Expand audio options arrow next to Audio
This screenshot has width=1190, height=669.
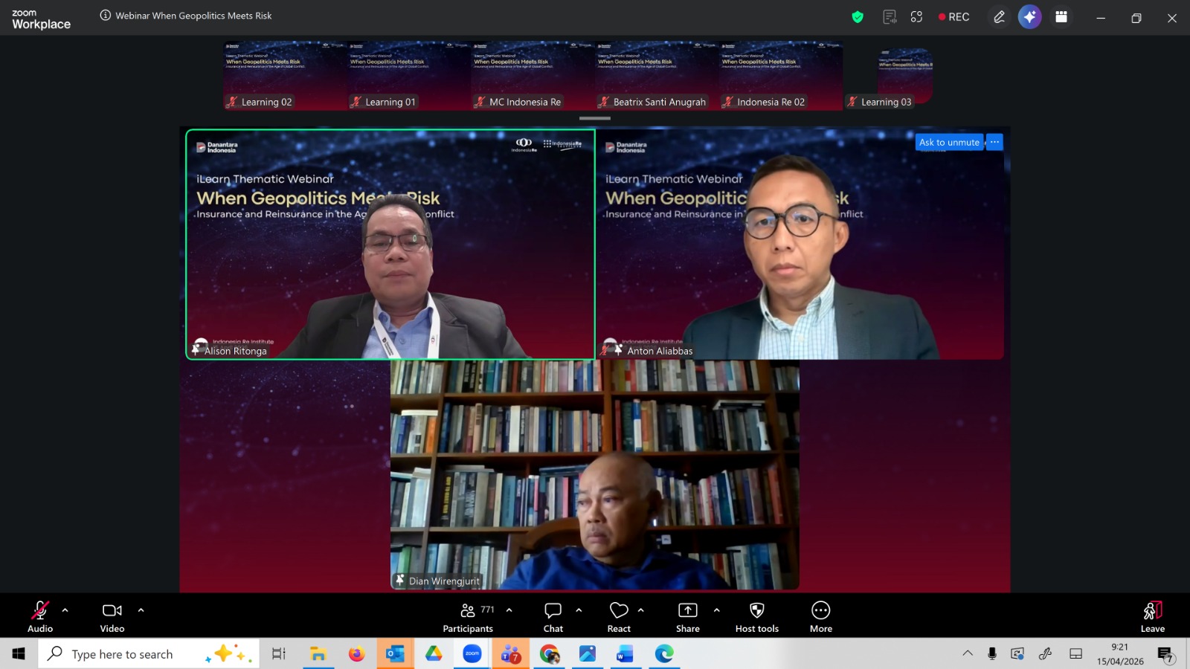tap(65, 610)
